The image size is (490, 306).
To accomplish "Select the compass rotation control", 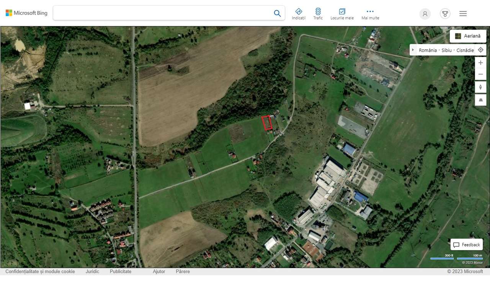I will point(480,87).
